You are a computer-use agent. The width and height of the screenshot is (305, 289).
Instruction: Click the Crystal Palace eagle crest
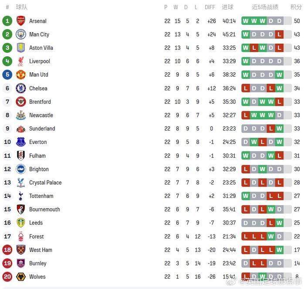coord(21,183)
